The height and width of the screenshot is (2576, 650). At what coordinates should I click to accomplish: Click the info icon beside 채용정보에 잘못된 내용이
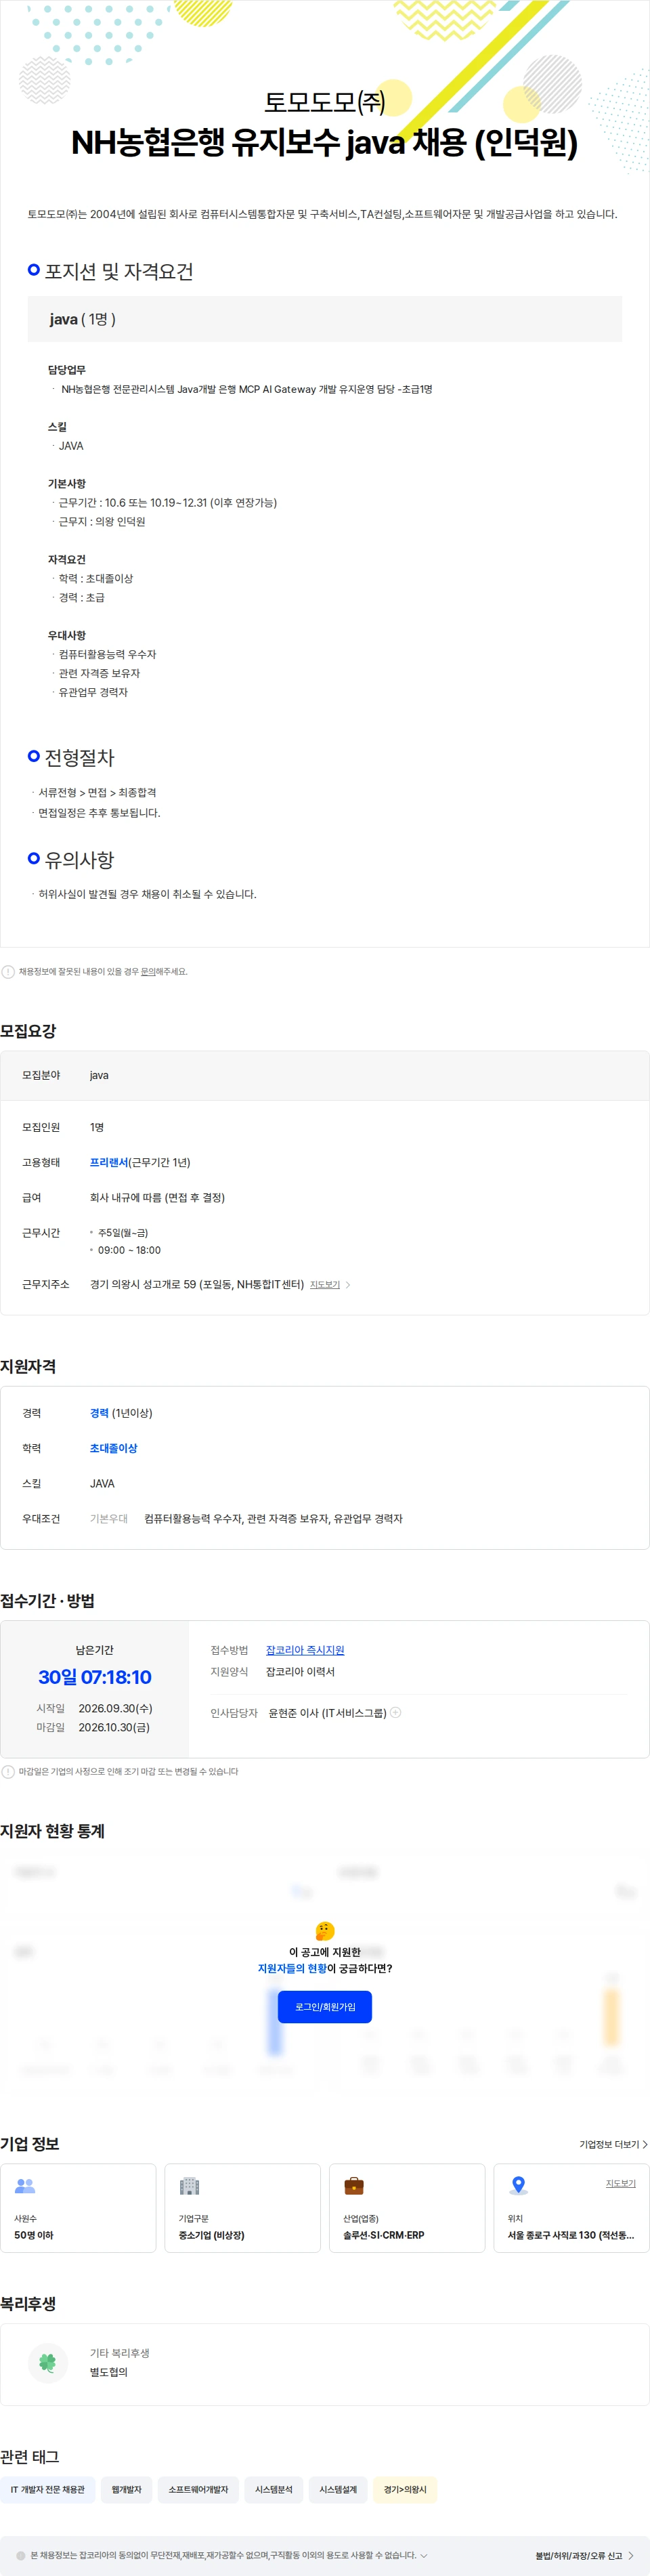point(8,971)
